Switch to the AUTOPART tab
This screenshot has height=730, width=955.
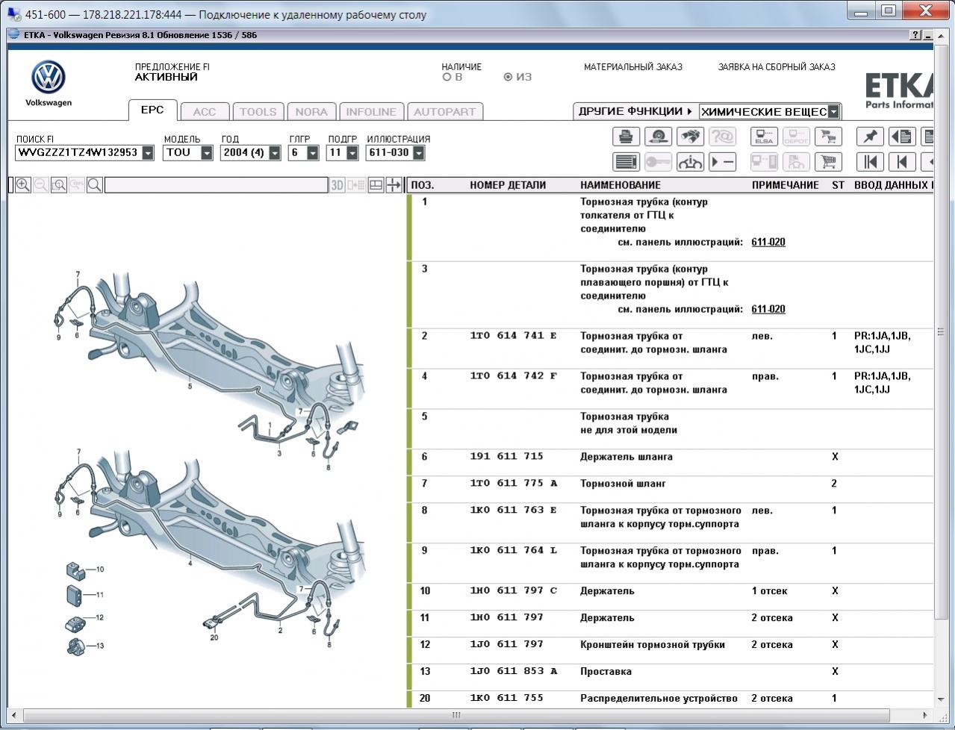click(x=444, y=112)
